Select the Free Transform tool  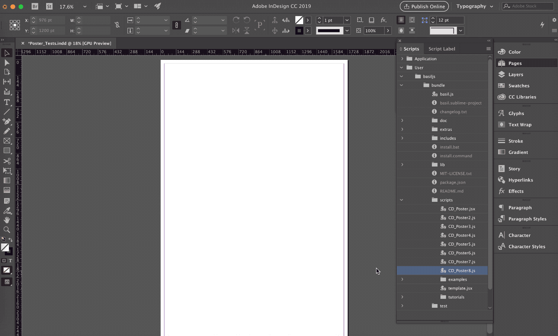tap(7, 171)
